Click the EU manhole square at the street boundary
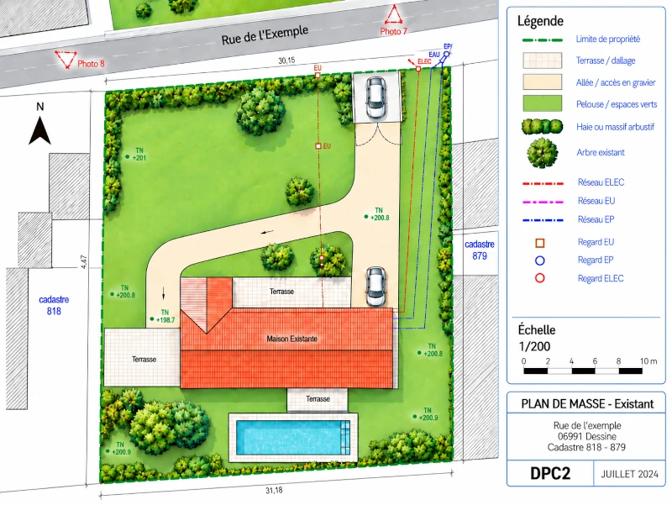The height and width of the screenshot is (505, 672). point(318,76)
